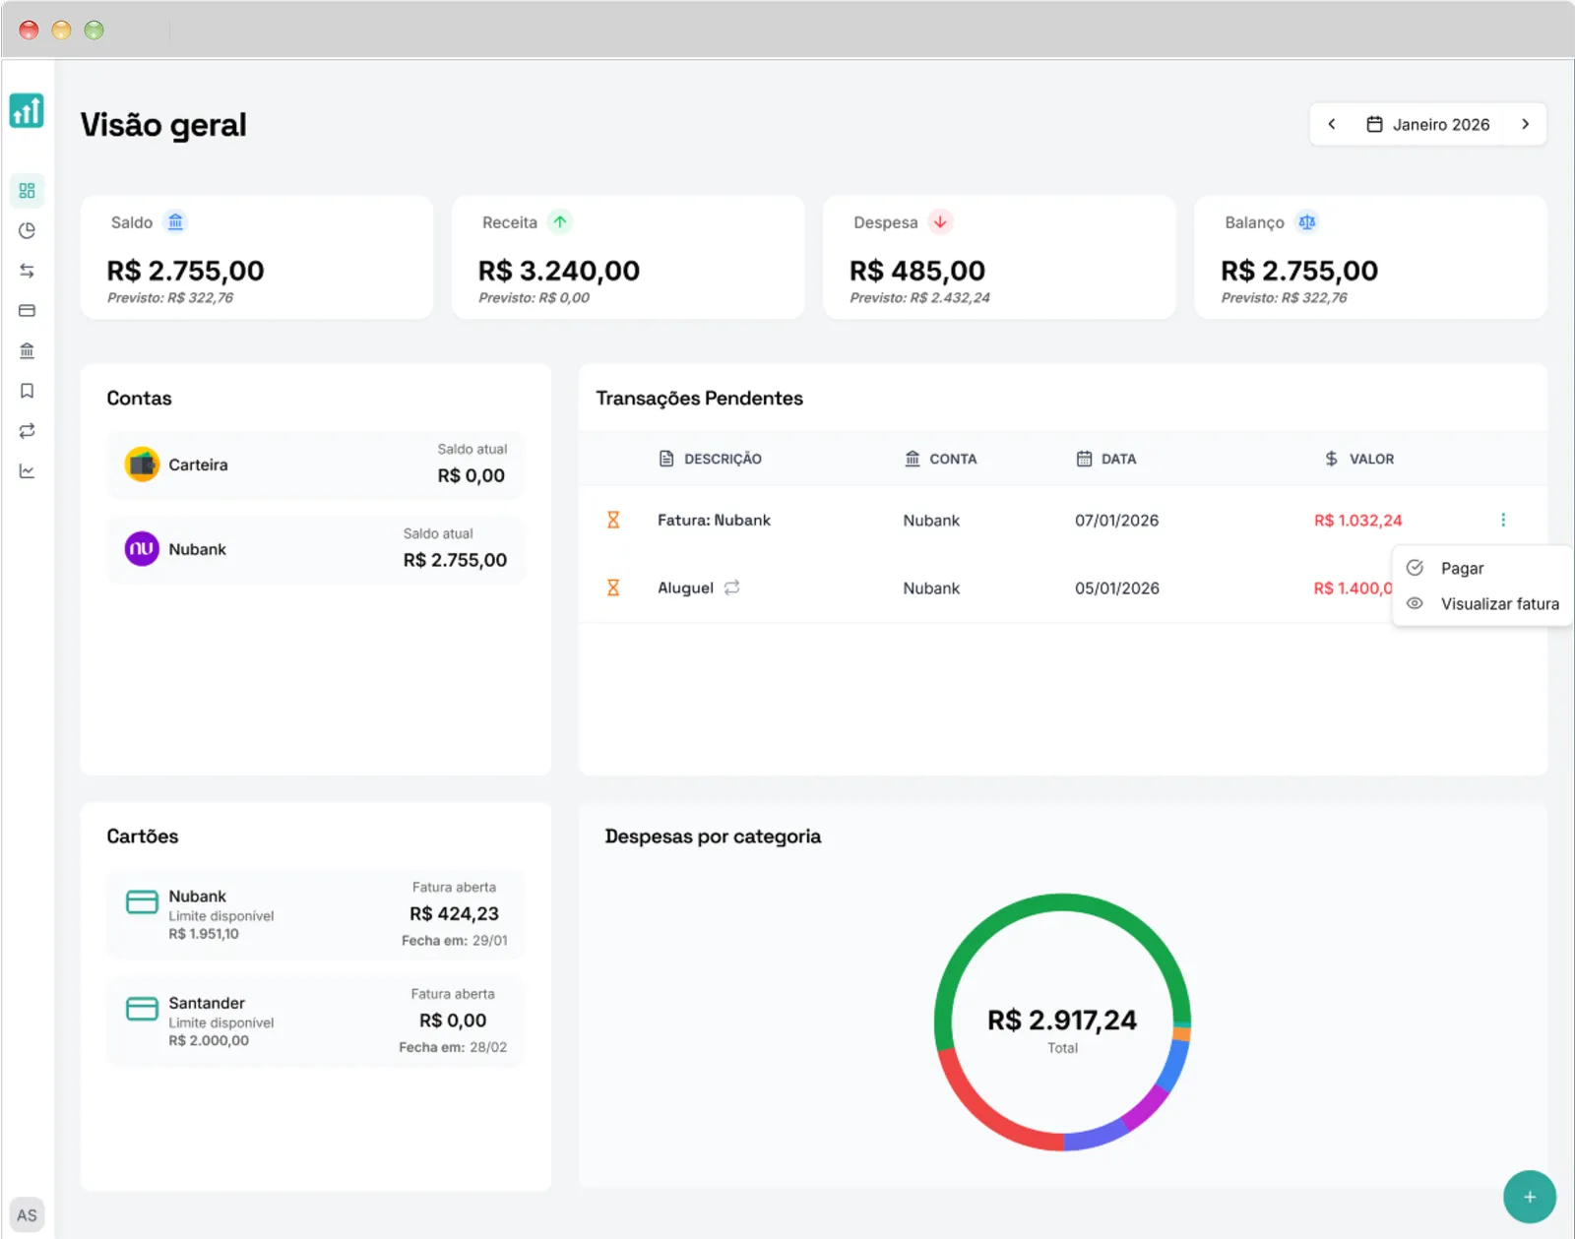Click the green add floating button
The height and width of the screenshot is (1239, 1575).
click(x=1529, y=1197)
